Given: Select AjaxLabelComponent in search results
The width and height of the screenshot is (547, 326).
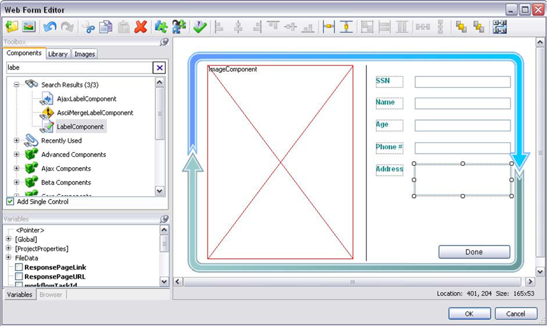Looking at the screenshot, I should (x=87, y=99).
